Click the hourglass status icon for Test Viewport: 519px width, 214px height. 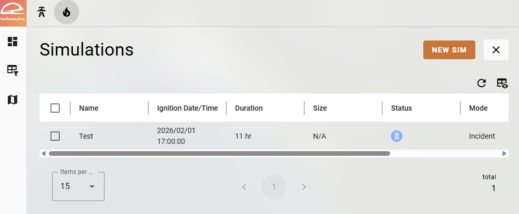coord(397,136)
